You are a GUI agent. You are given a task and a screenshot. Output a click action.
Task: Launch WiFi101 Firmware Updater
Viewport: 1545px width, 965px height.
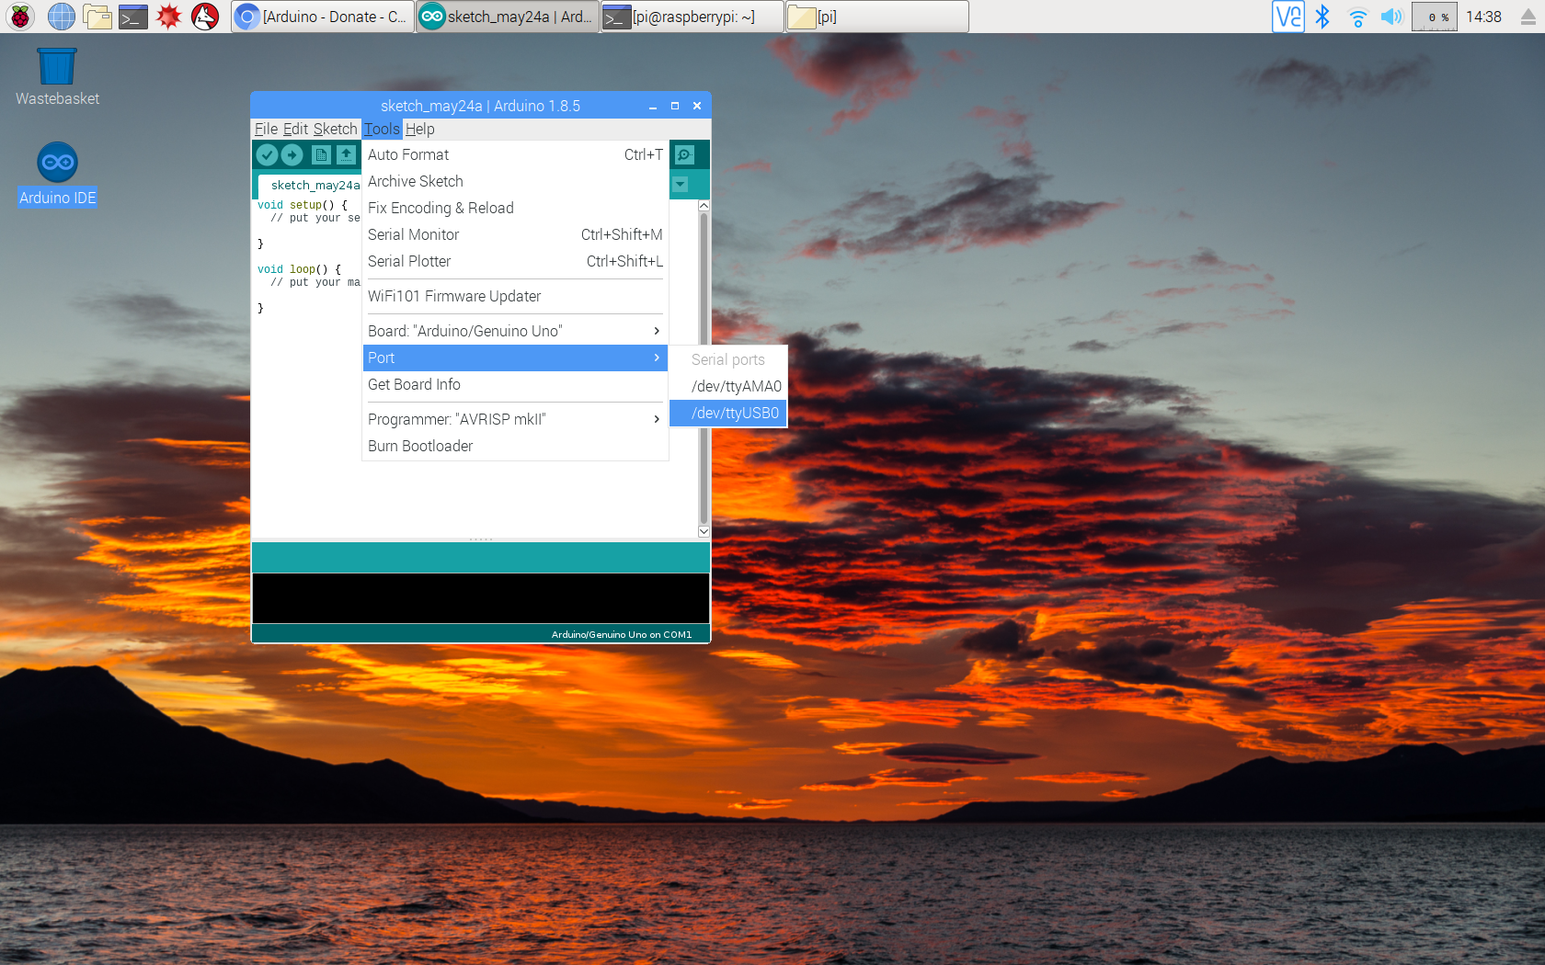coord(515,296)
